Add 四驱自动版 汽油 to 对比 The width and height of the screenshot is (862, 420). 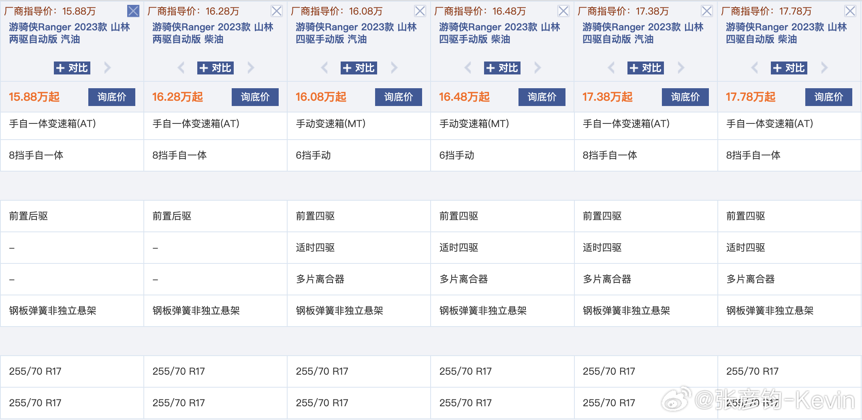(x=646, y=68)
